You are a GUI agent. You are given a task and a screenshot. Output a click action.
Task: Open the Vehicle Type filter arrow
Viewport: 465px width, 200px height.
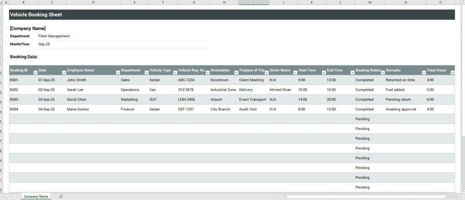click(175, 72)
